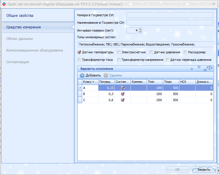Screen dimensions: 219x175
Task: Sort by the Tmax column header
Action: tap(171, 82)
